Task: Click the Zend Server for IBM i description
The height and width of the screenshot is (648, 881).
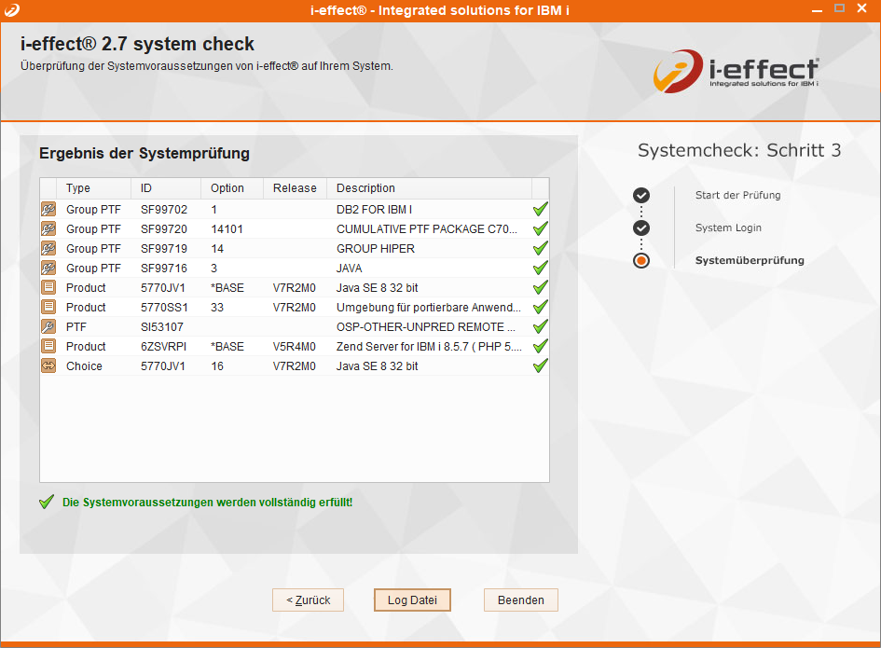Action: pyautogui.click(x=429, y=346)
